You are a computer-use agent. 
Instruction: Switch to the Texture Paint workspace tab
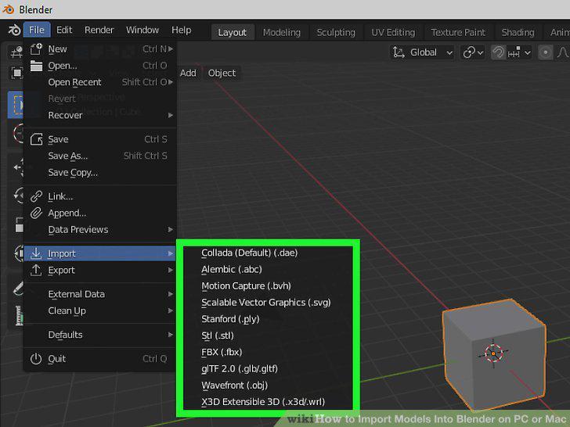tap(458, 32)
